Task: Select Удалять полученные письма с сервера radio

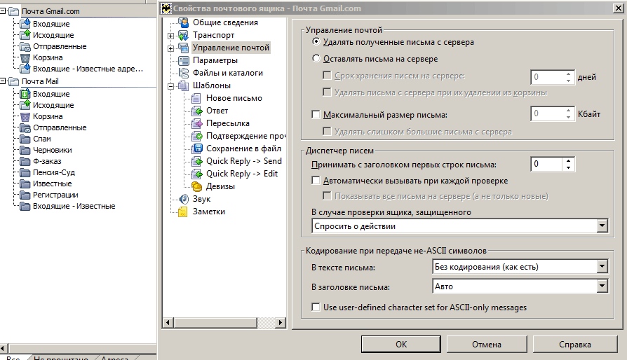Action: tap(316, 41)
